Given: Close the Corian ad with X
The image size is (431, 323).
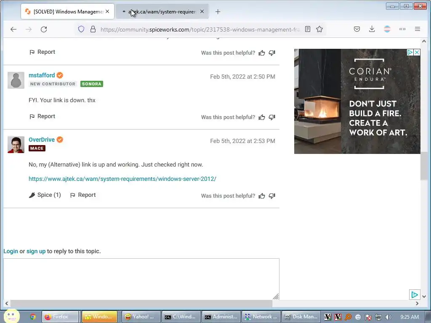Looking at the screenshot, I should pyautogui.click(x=417, y=52).
